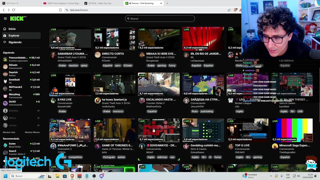
Task: Open ElZeein in the following list
Action: 21,66
